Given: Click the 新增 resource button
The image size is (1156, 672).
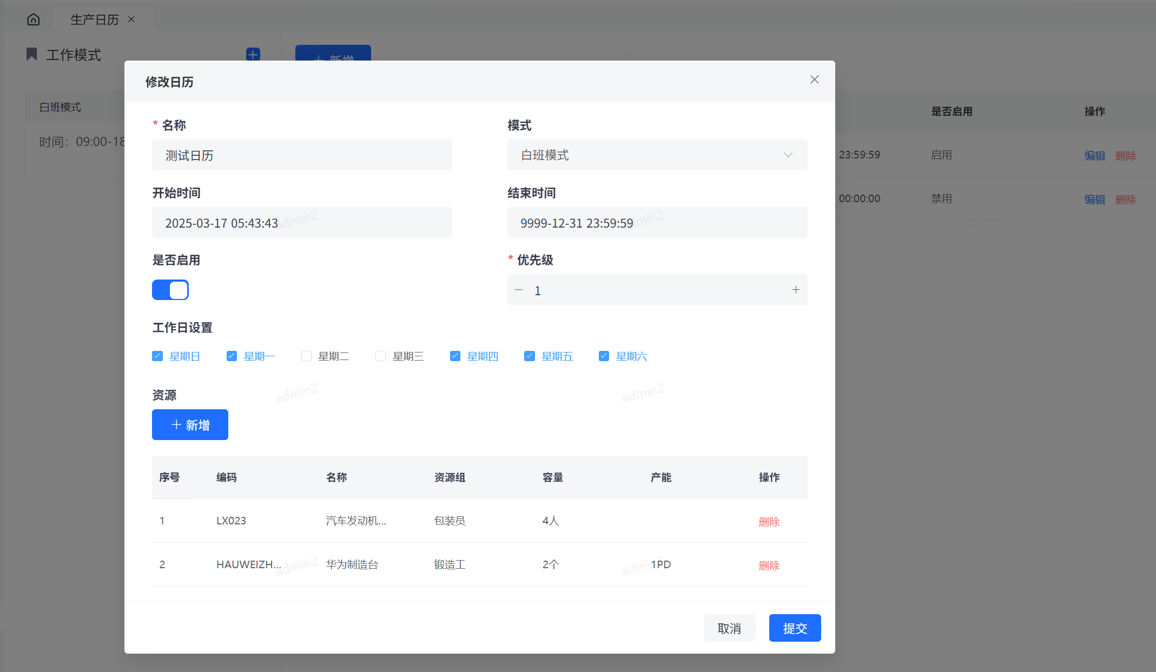Looking at the screenshot, I should [x=190, y=424].
